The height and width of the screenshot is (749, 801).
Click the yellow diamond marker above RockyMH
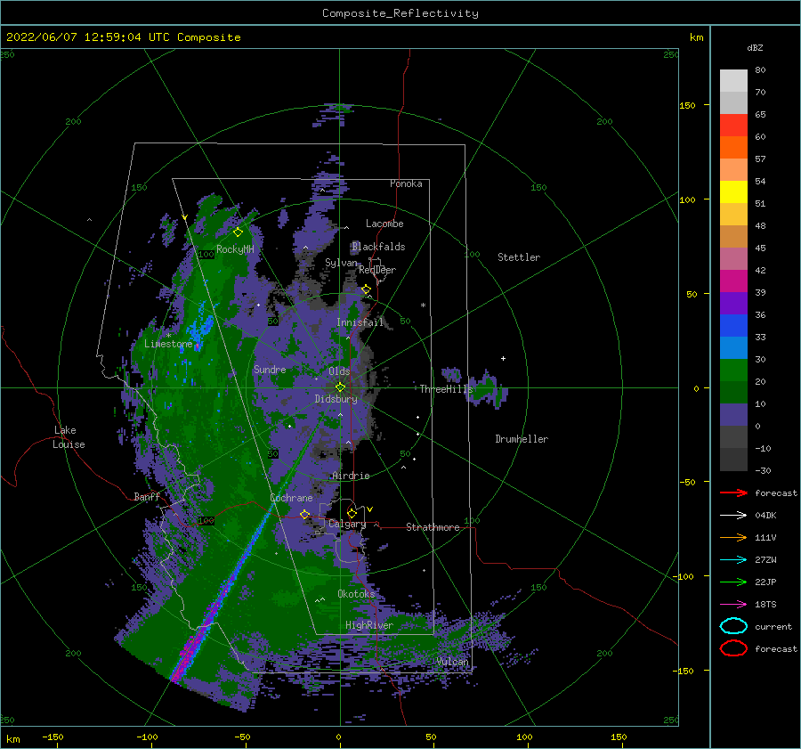(x=238, y=232)
